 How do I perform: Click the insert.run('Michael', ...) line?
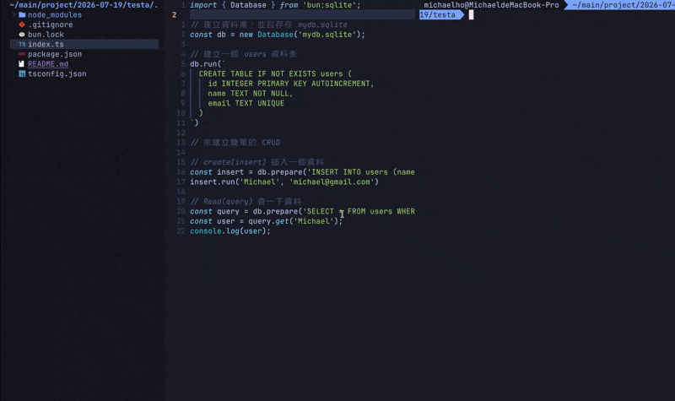tap(284, 182)
